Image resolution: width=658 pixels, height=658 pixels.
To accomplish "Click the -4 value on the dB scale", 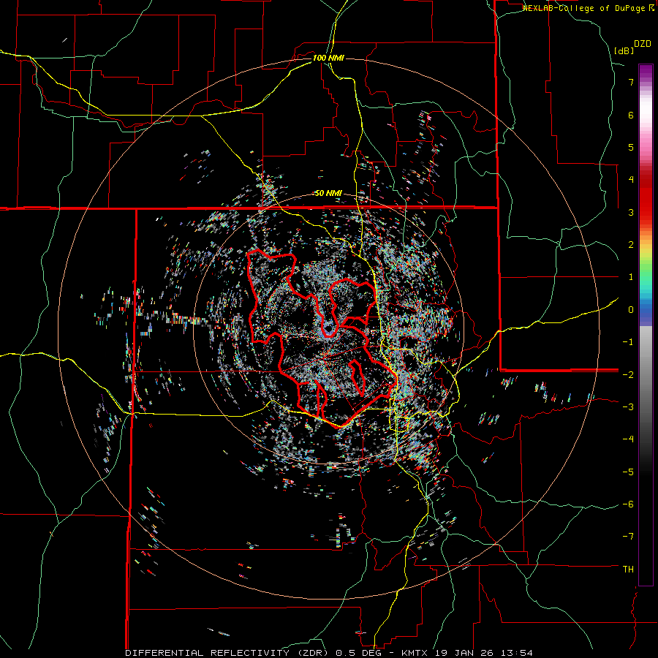I will 628,439.
